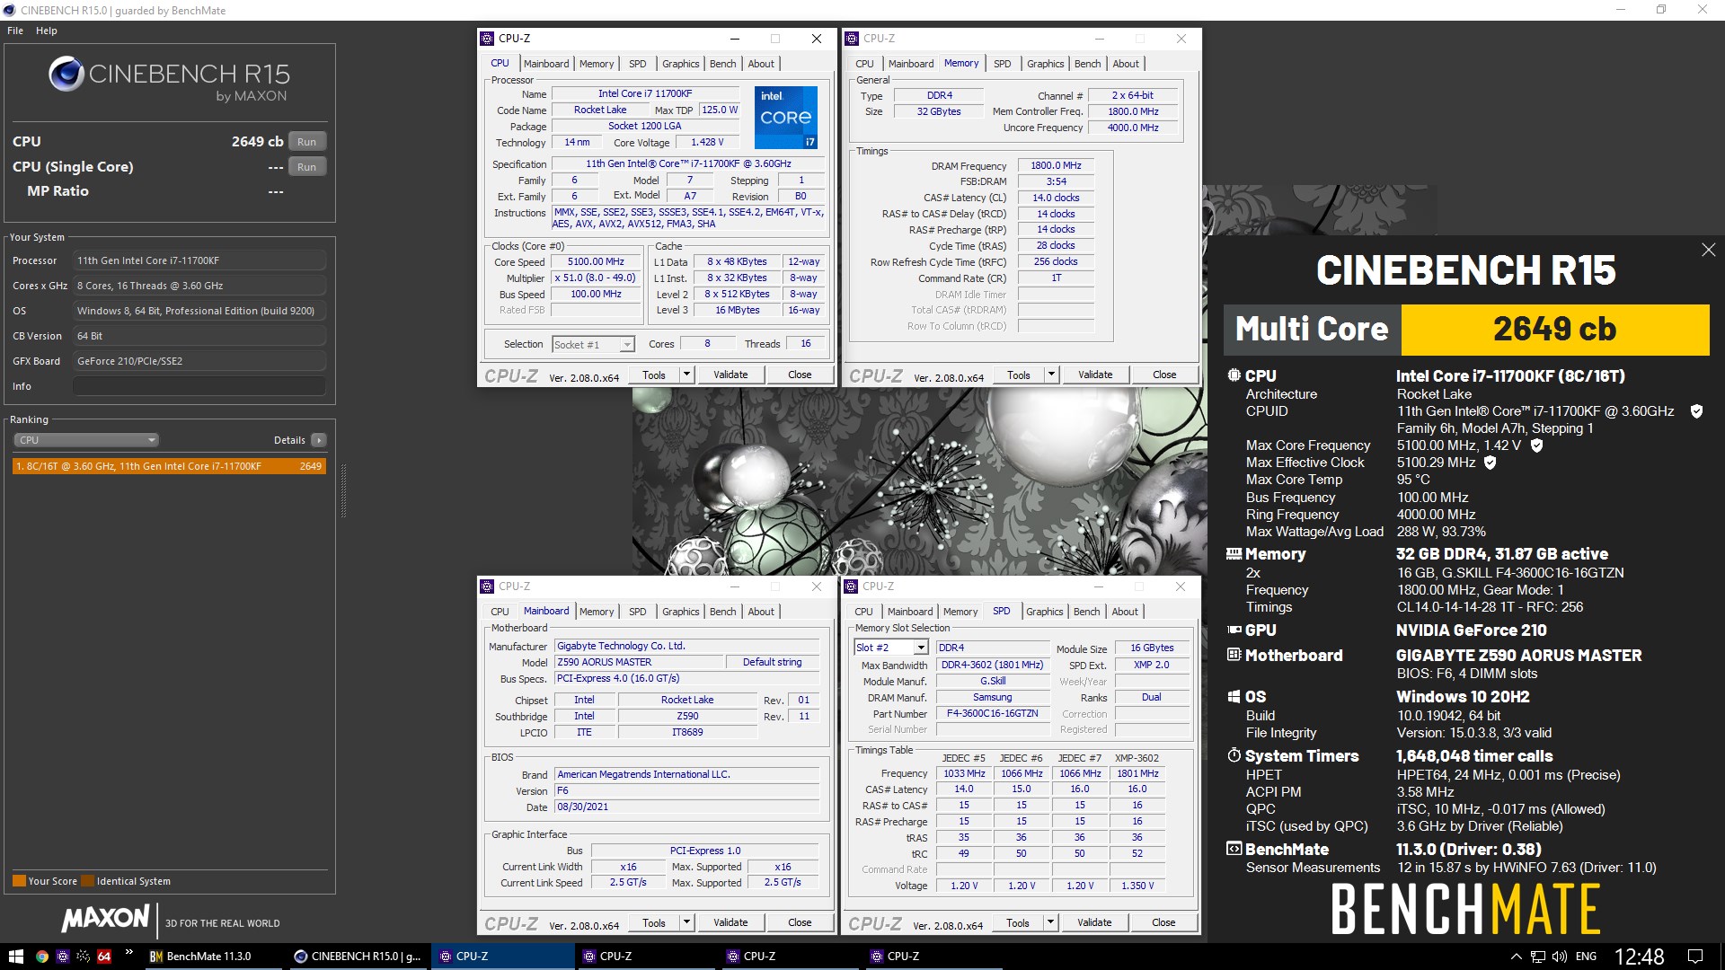Open the SPD tab in CPU-Z Memory window
Viewport: 1725px width, 970px height.
coord(1002,64)
